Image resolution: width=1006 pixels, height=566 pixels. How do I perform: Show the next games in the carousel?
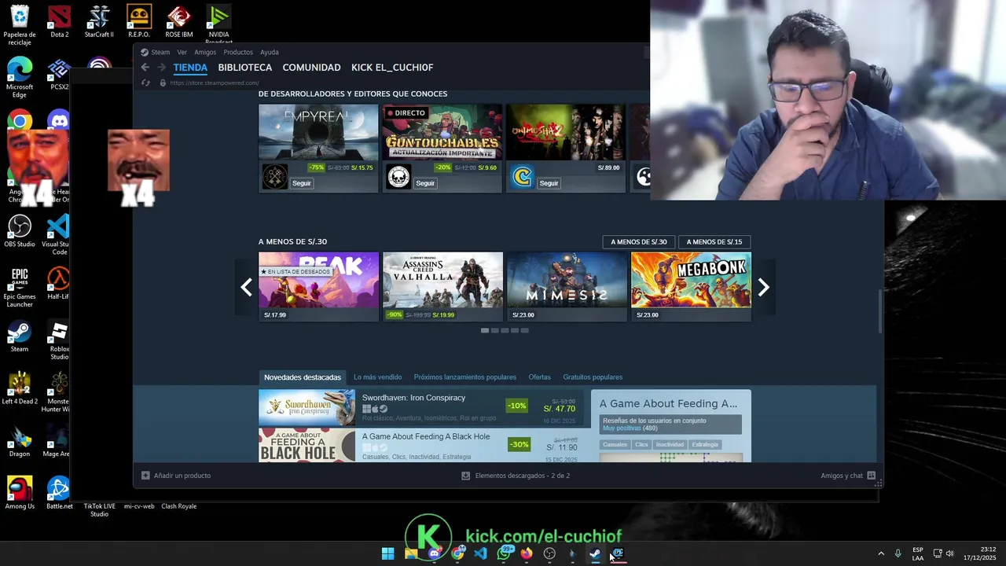click(763, 287)
